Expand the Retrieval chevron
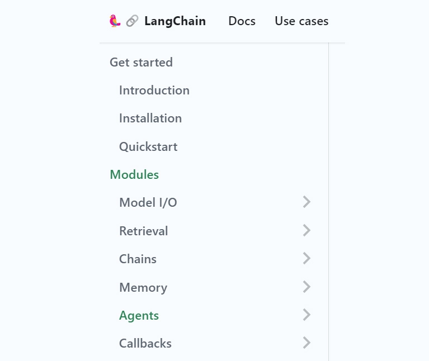 click(307, 230)
